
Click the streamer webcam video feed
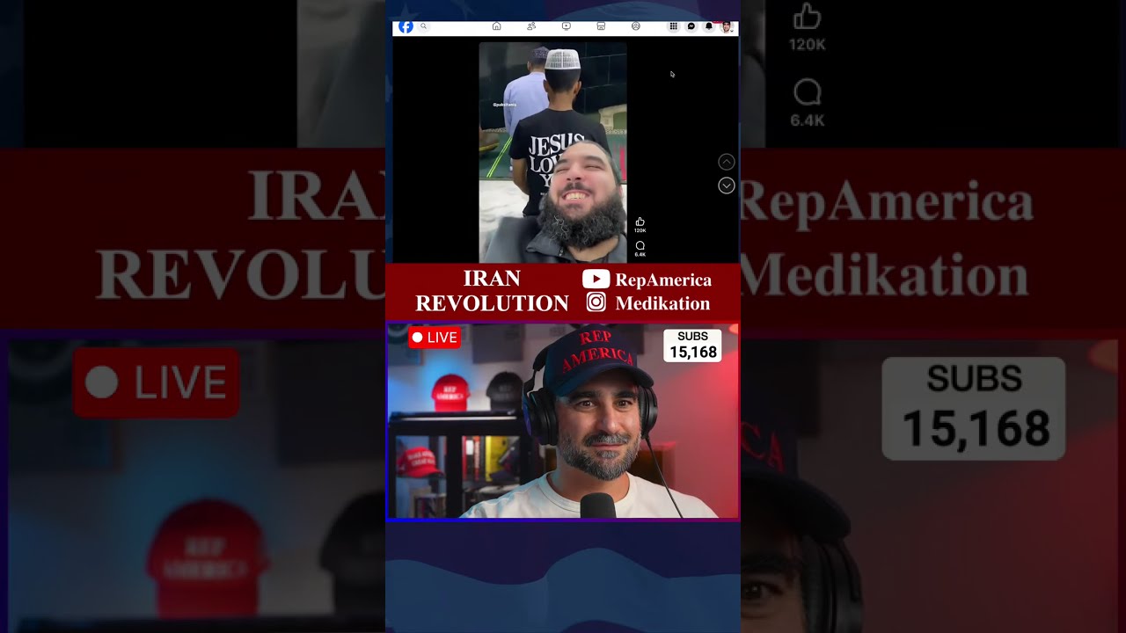563,421
